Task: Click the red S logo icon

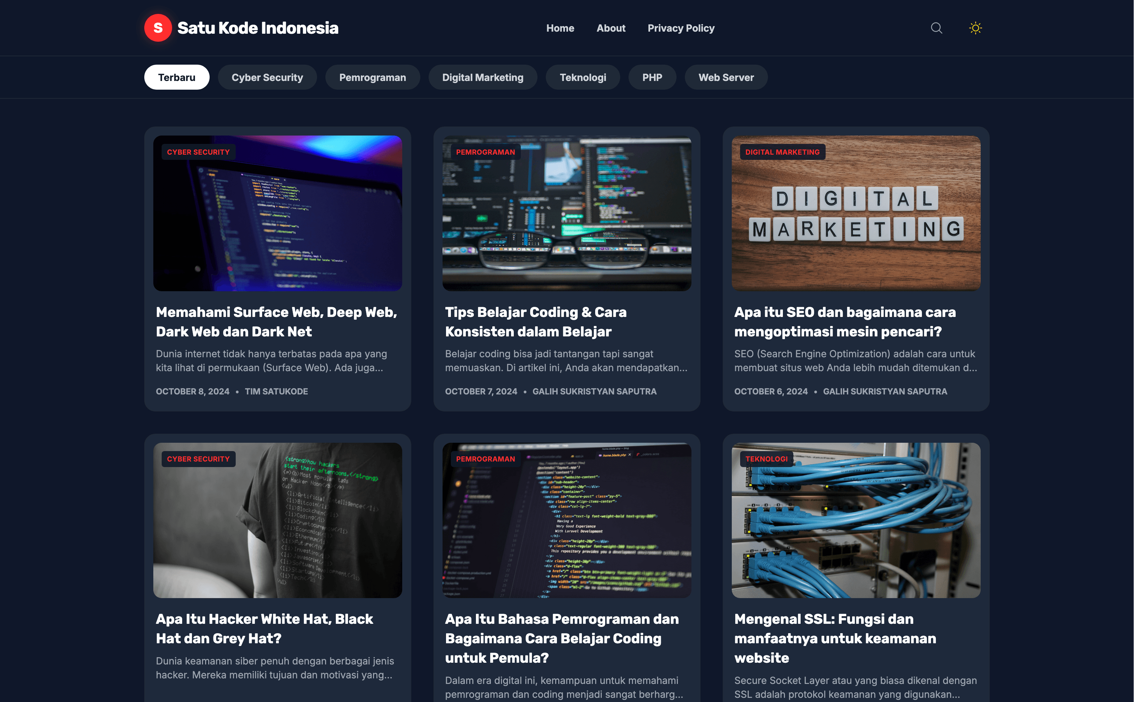Action: coord(158,28)
